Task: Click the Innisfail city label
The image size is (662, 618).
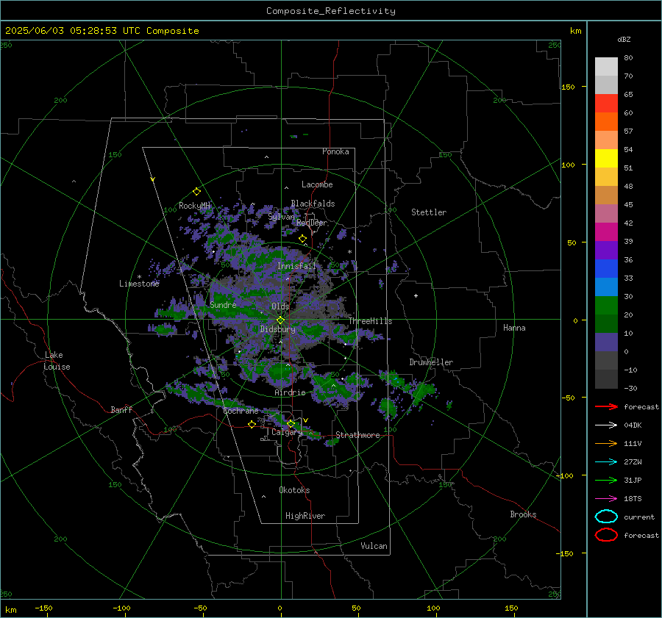Action: 296,266
